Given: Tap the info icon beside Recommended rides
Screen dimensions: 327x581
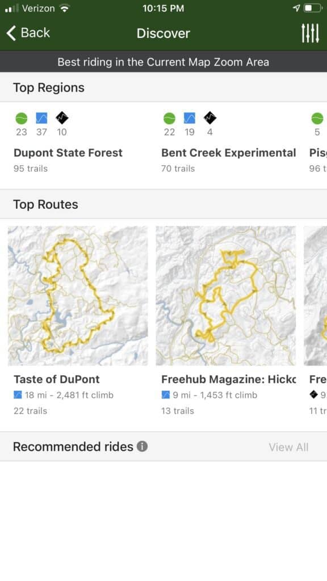Looking at the screenshot, I should click(x=142, y=446).
